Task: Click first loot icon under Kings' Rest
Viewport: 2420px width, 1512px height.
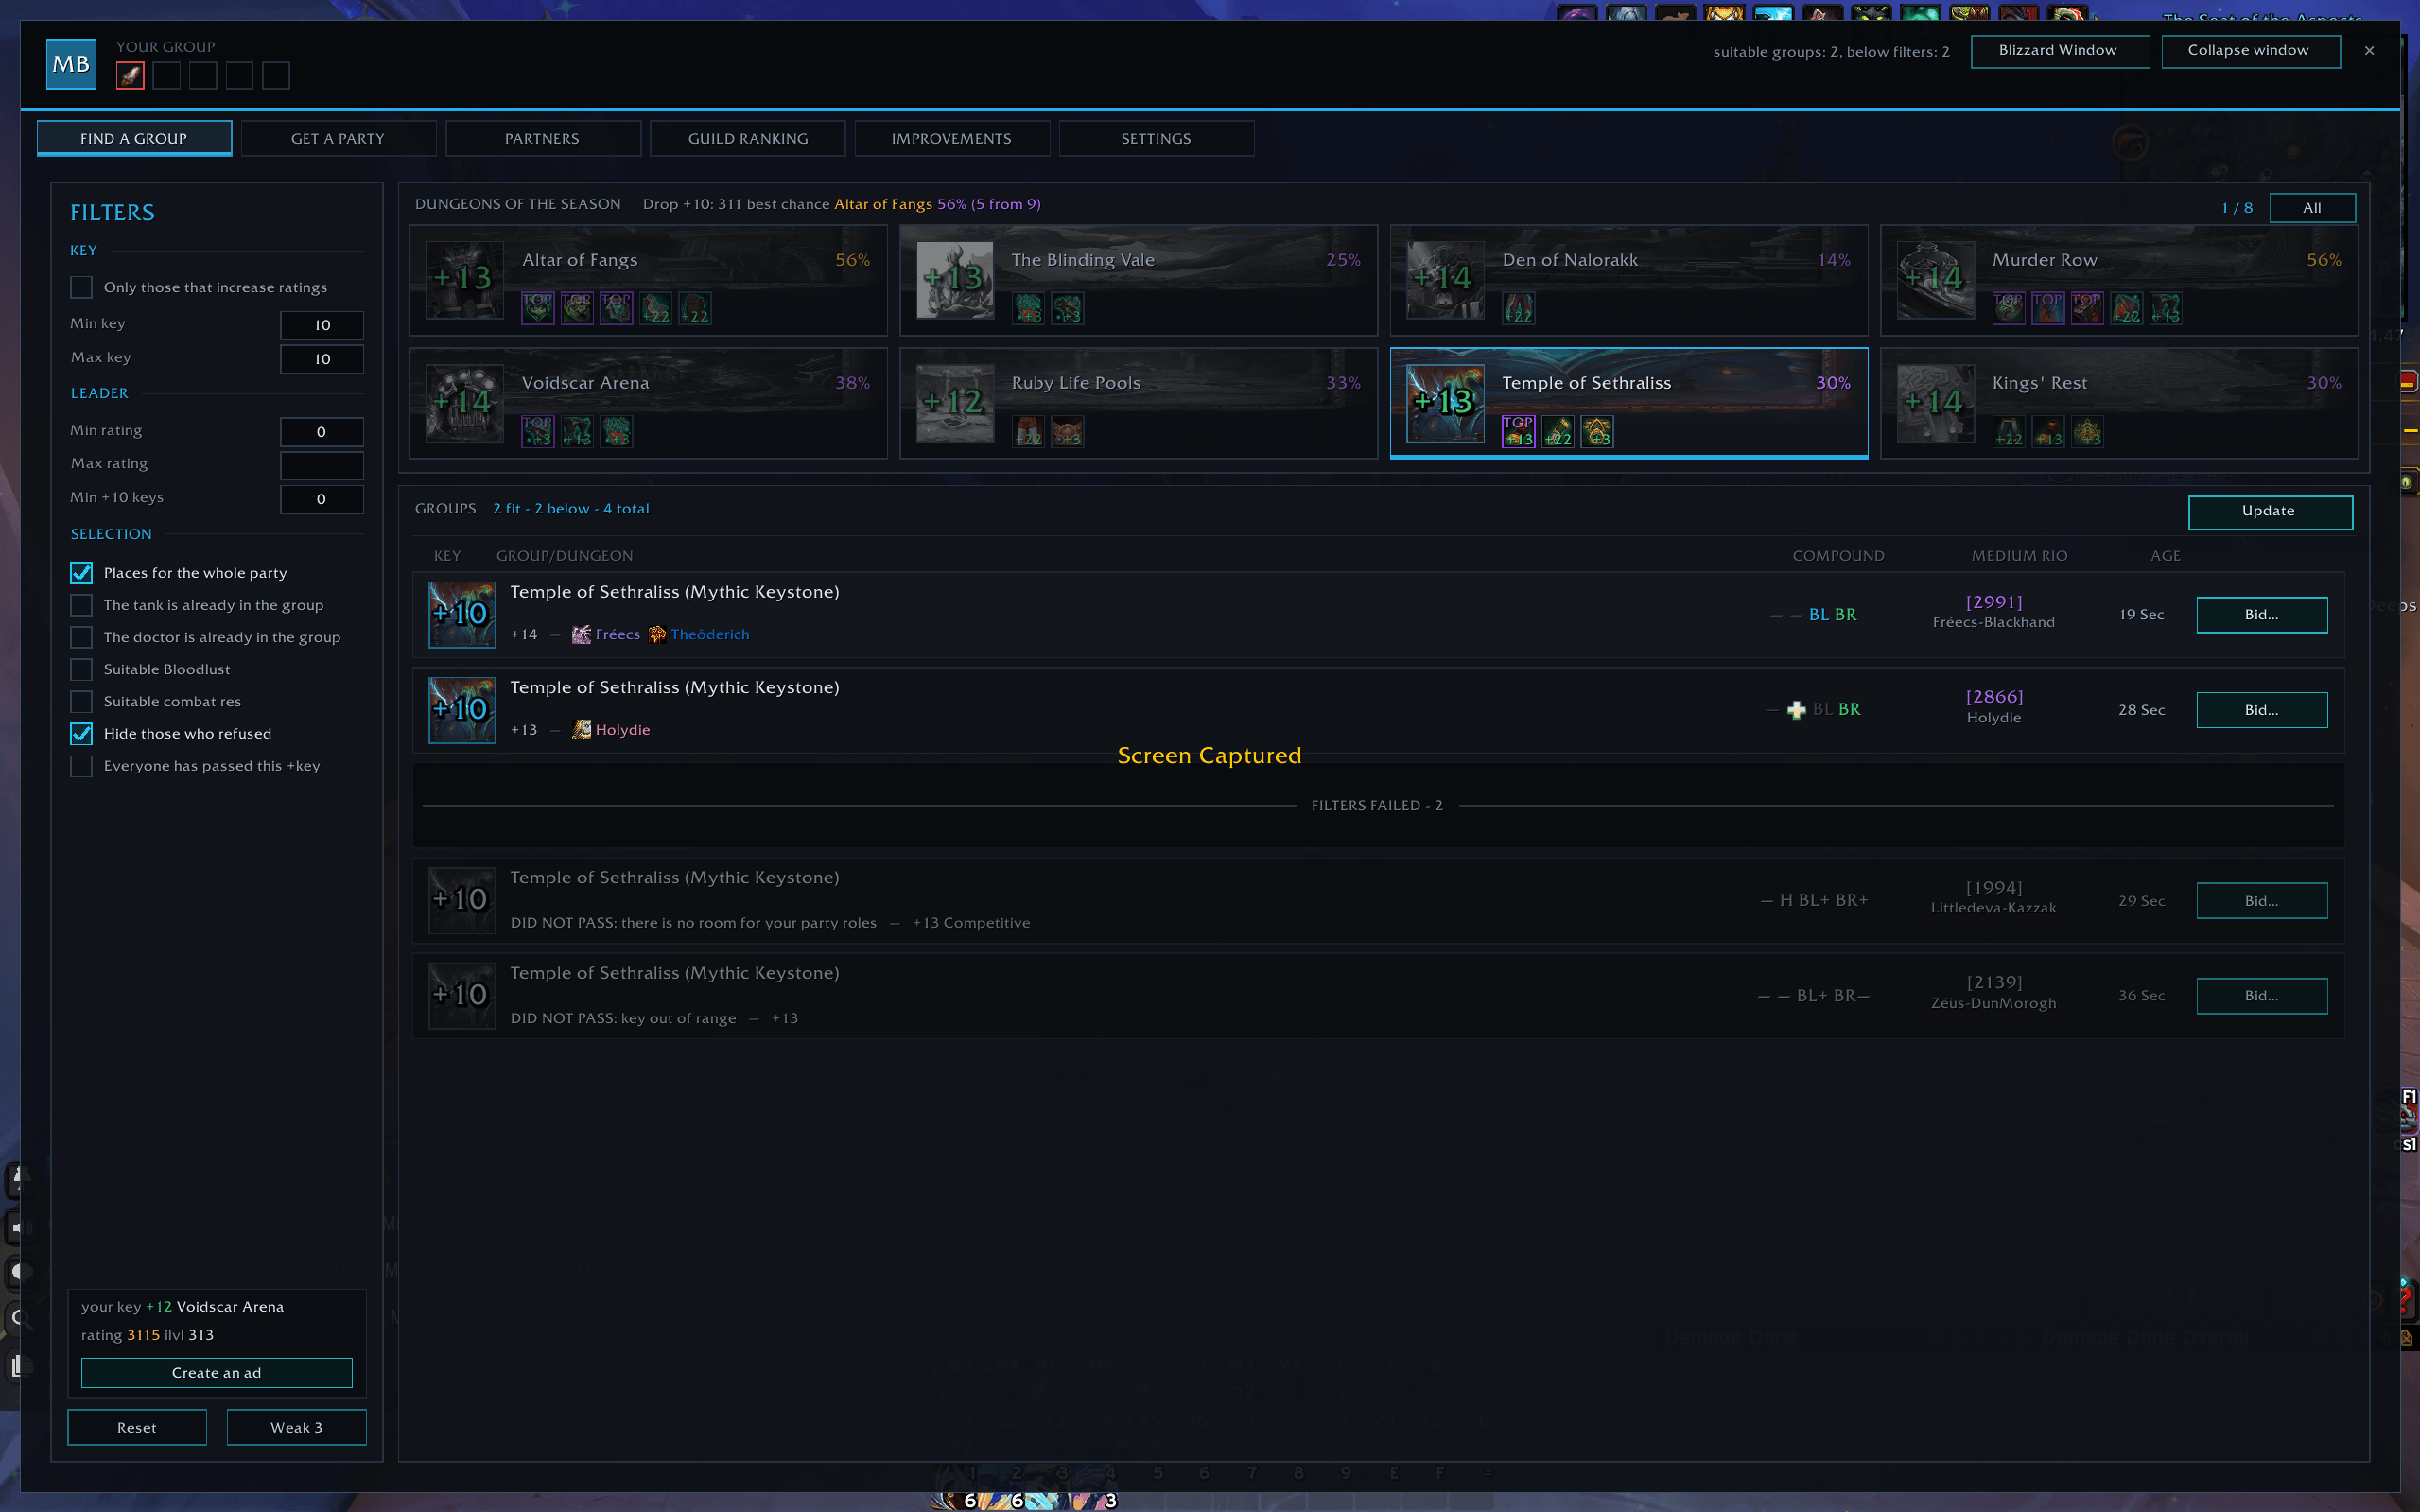Action: coord(2008,432)
